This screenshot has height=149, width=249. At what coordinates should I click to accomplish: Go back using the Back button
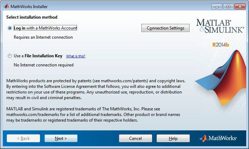(23, 138)
